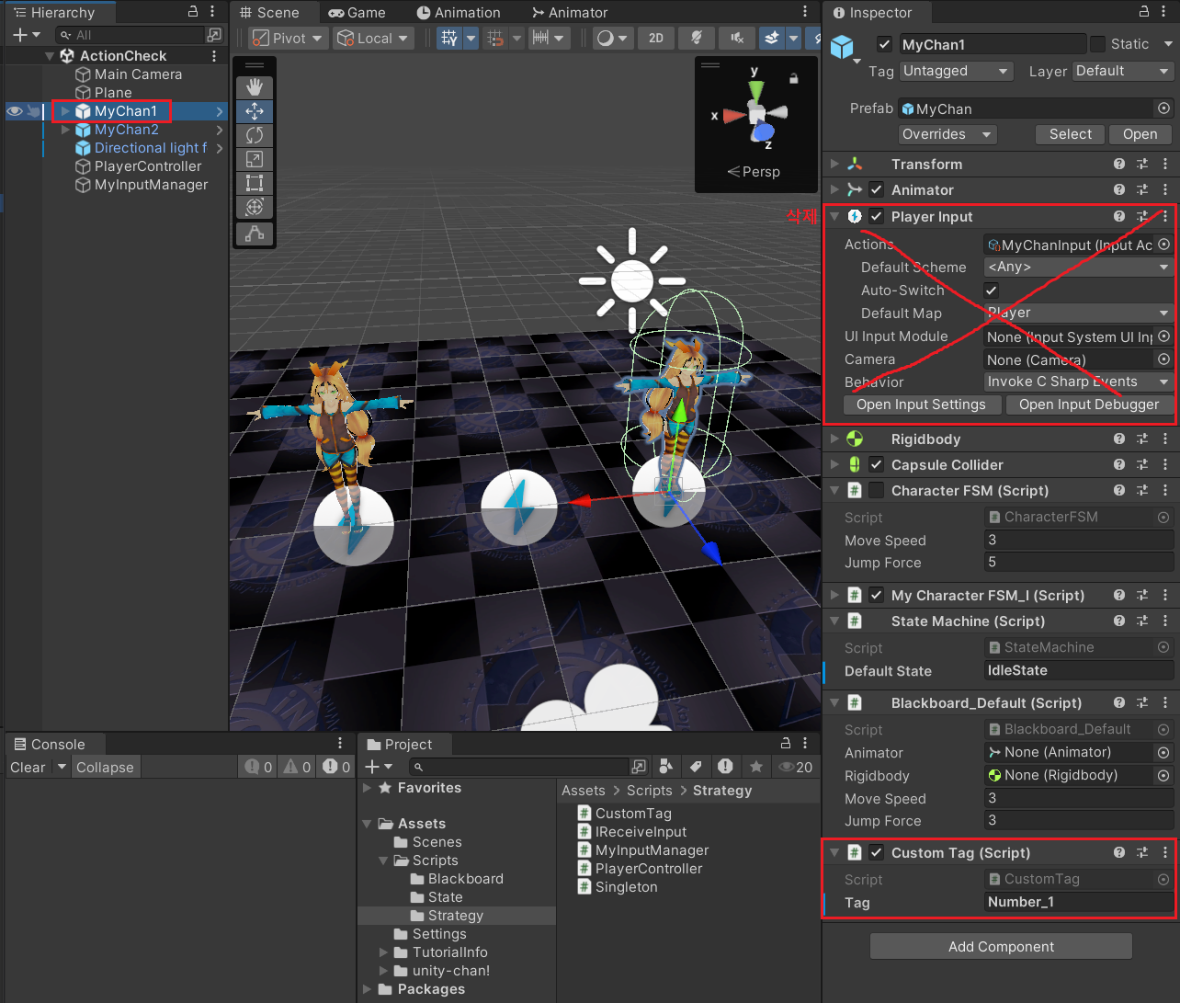The width and height of the screenshot is (1180, 1003).
Task: Expand the Transform component
Action: [834, 164]
